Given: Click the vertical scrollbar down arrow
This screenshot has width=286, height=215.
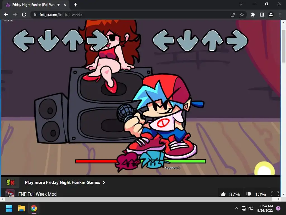Looking at the screenshot, I should (283, 194).
